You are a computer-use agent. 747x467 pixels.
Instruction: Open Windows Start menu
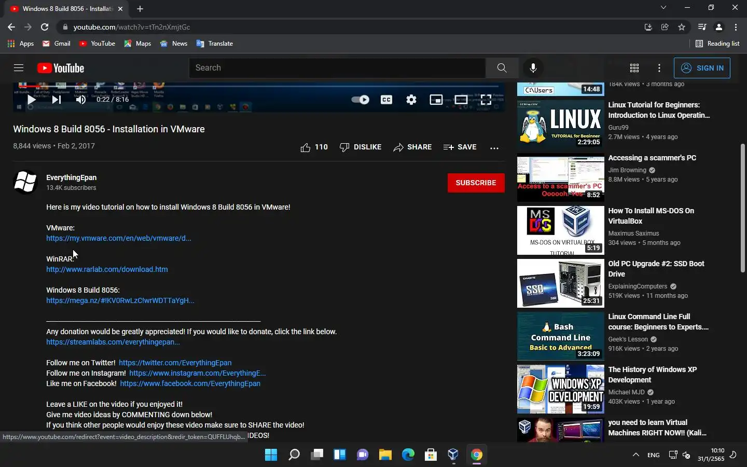(x=271, y=455)
